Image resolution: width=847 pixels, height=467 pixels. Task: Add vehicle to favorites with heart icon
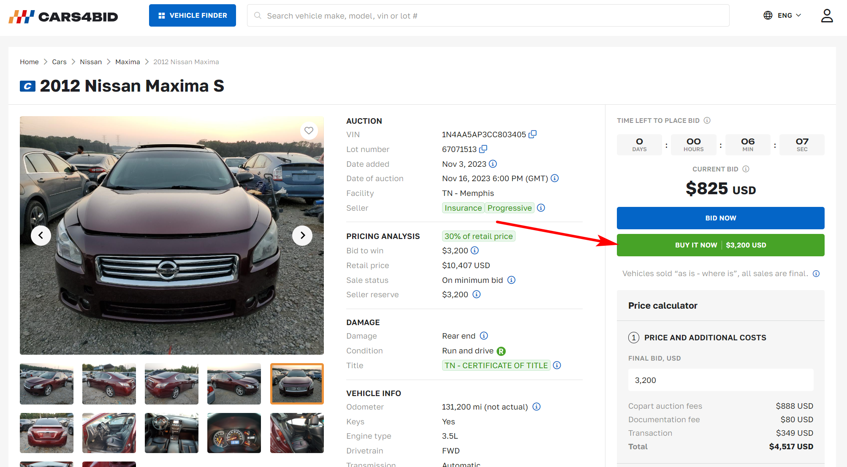pyautogui.click(x=309, y=130)
